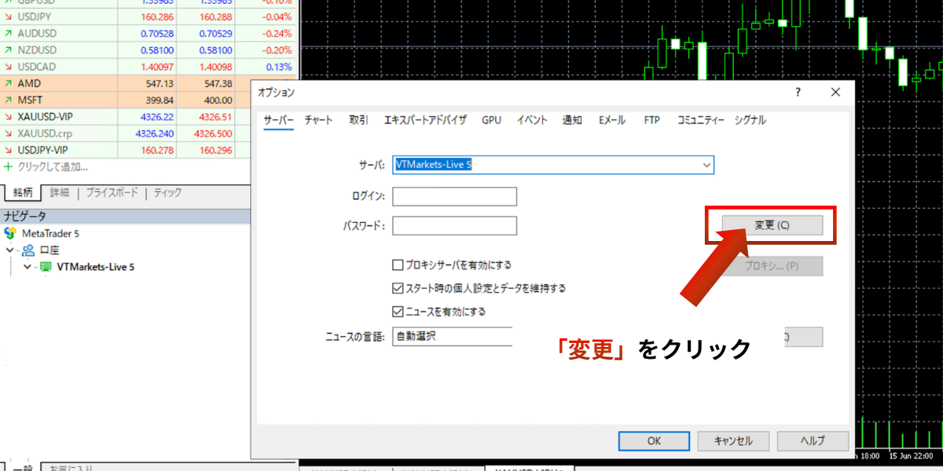Click the up arrow icon on the NZDUSD row

pyautogui.click(x=9, y=50)
